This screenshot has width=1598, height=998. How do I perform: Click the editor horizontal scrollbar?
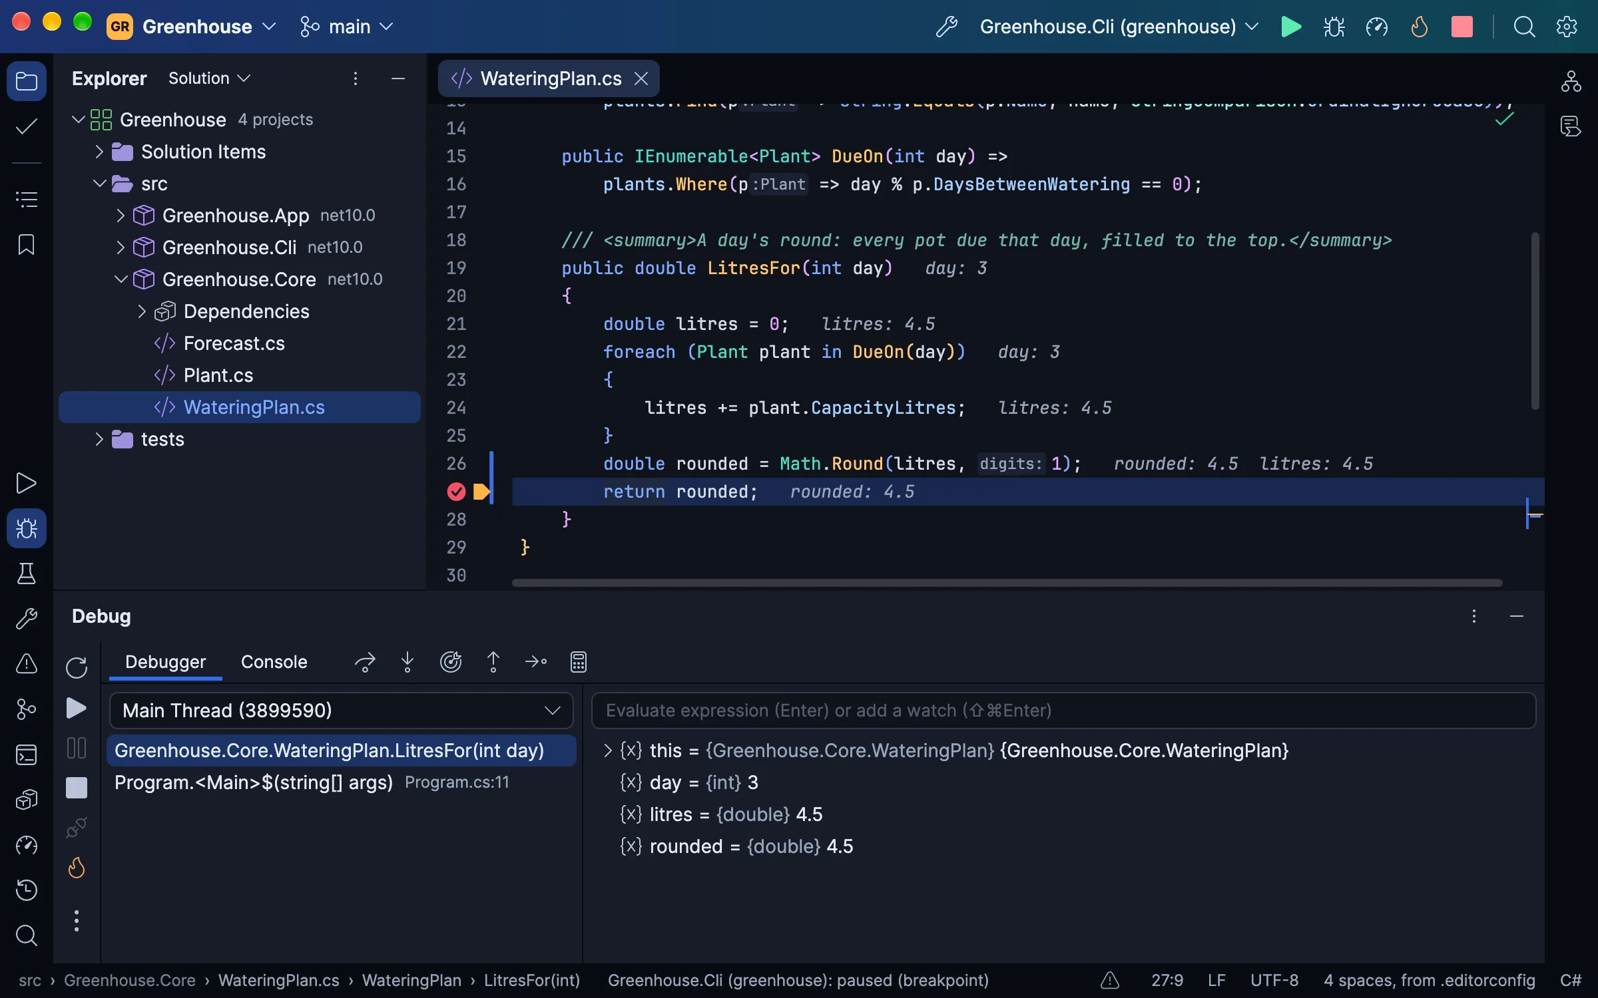tap(1007, 583)
